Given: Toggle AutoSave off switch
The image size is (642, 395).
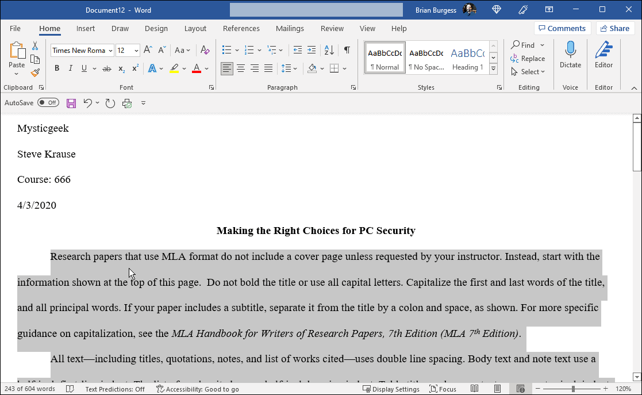Looking at the screenshot, I should pos(48,102).
